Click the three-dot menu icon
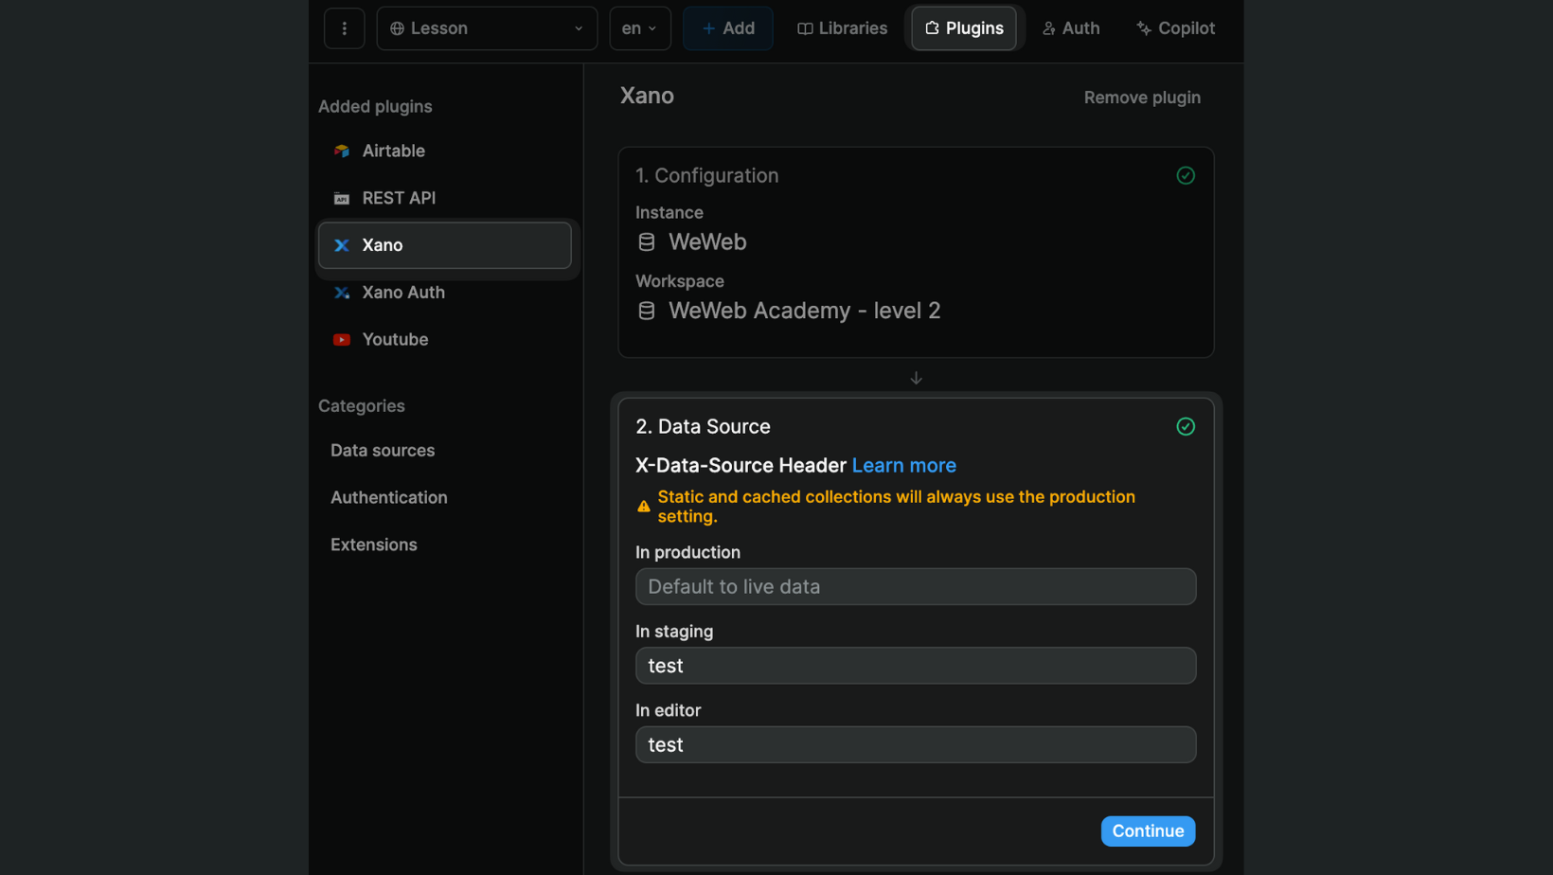The image size is (1553, 875). (344, 28)
